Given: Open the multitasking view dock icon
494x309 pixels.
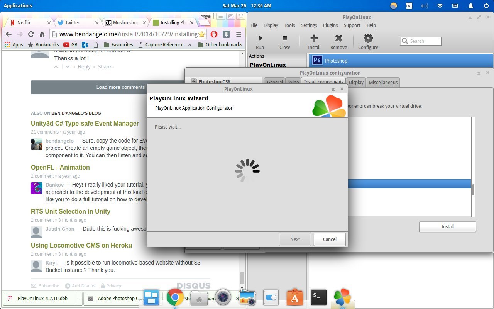Looking at the screenshot, I should click(x=151, y=297).
